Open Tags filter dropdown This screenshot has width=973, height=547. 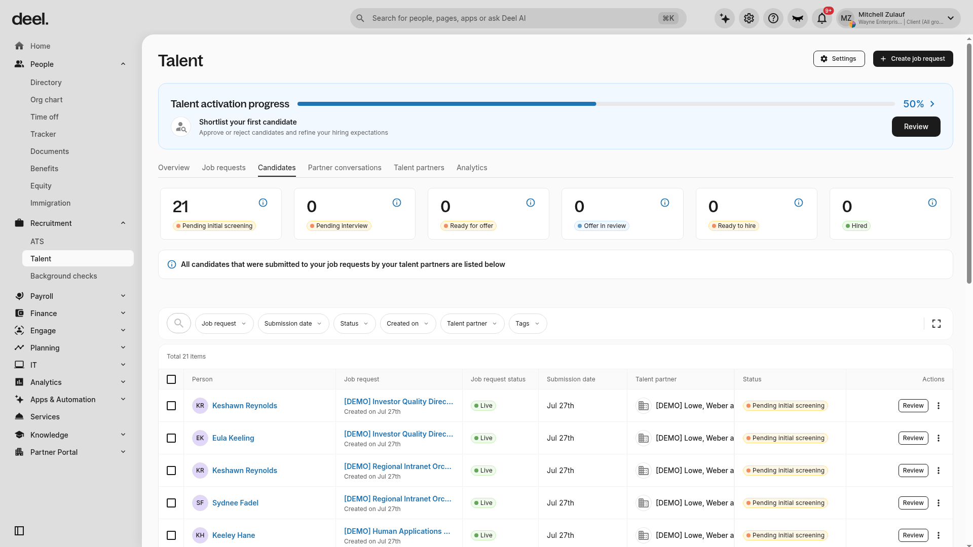[x=528, y=324]
